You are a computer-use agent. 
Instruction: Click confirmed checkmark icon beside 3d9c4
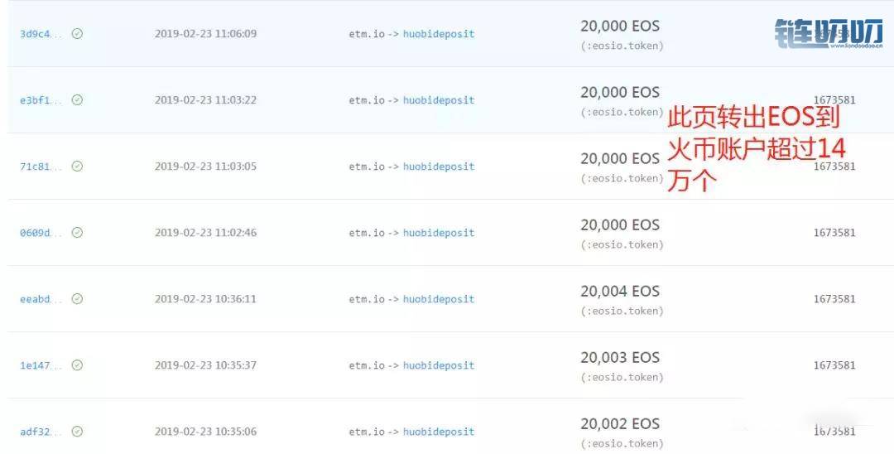[x=77, y=34]
